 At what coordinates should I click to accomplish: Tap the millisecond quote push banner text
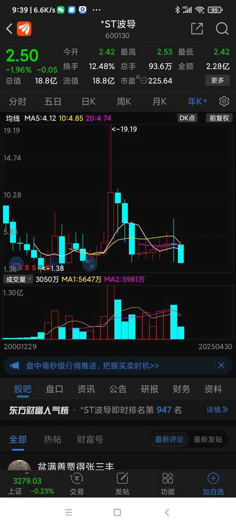(92, 366)
